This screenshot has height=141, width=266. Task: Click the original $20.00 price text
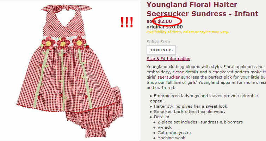165,27
